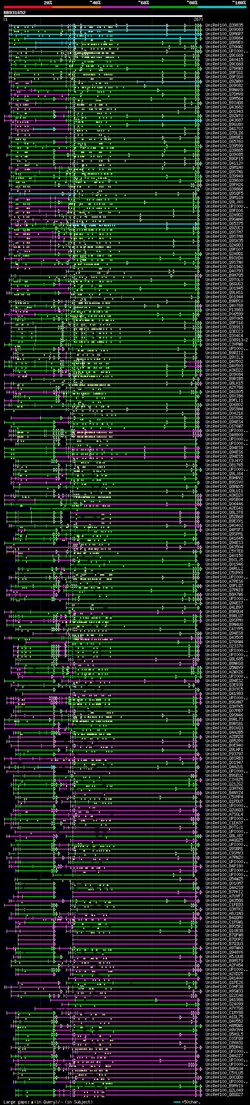Viewport: 250px width, 1105px height.
Task: Click label UniRef100_Q43687
Action: (224, 120)
